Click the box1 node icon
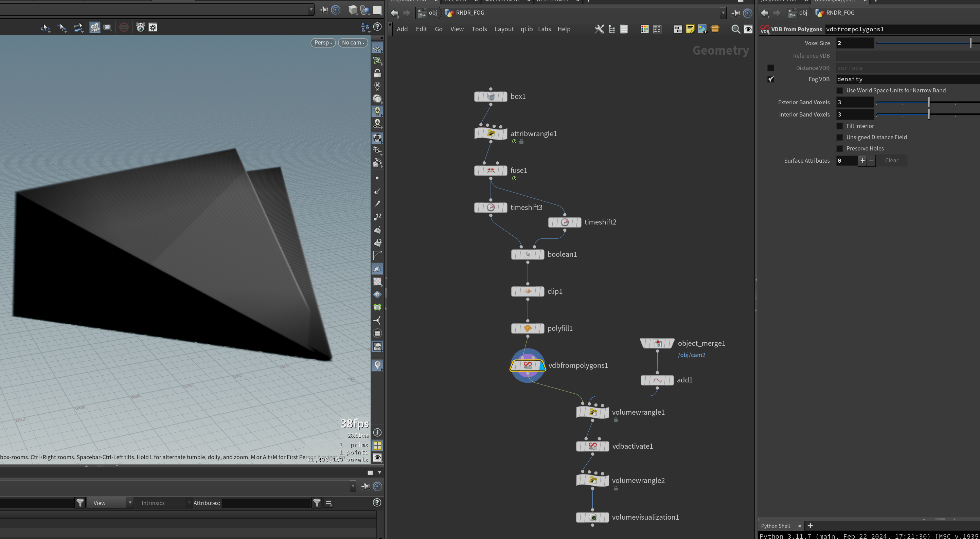The height and width of the screenshot is (539, 980). tap(491, 96)
